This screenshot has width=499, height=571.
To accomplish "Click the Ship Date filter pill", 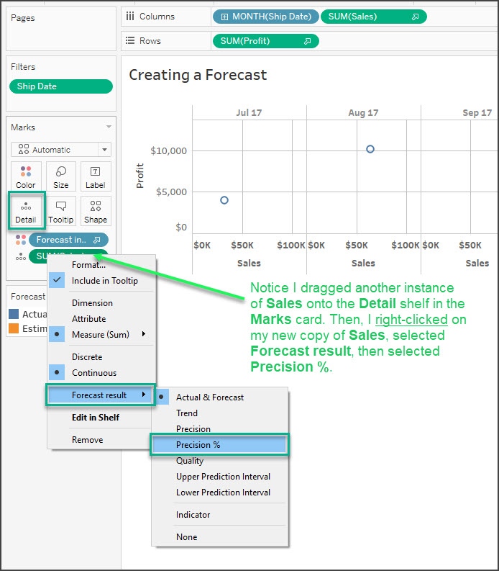I will pos(61,86).
